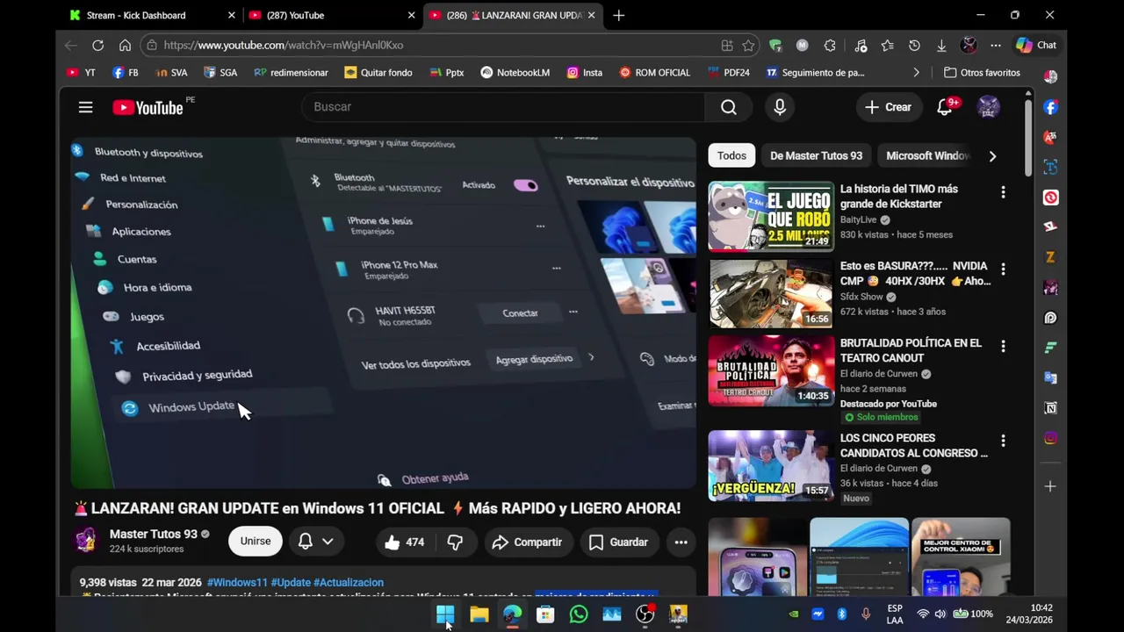
Task: Open Edge settings and more ellipsis
Action: click(995, 45)
